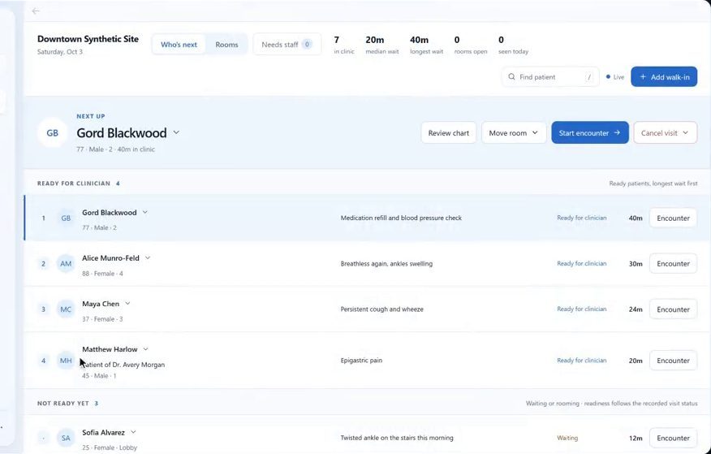Click the Live status indicator
Image resolution: width=711 pixels, height=454 pixels.
pos(615,77)
